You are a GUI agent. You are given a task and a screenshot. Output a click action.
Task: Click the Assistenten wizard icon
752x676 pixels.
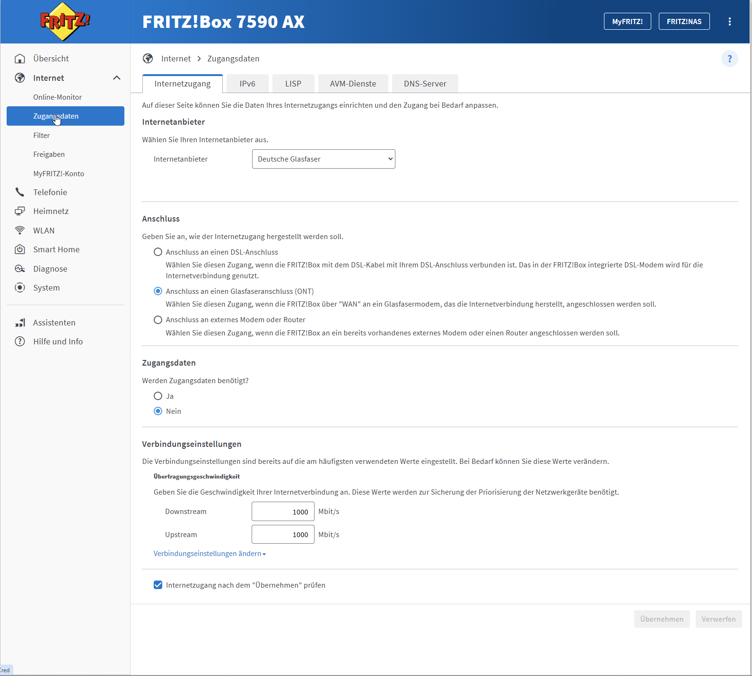pyautogui.click(x=20, y=323)
